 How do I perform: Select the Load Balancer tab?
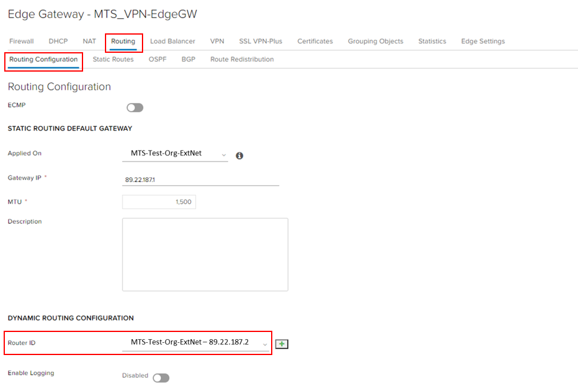[x=172, y=41]
